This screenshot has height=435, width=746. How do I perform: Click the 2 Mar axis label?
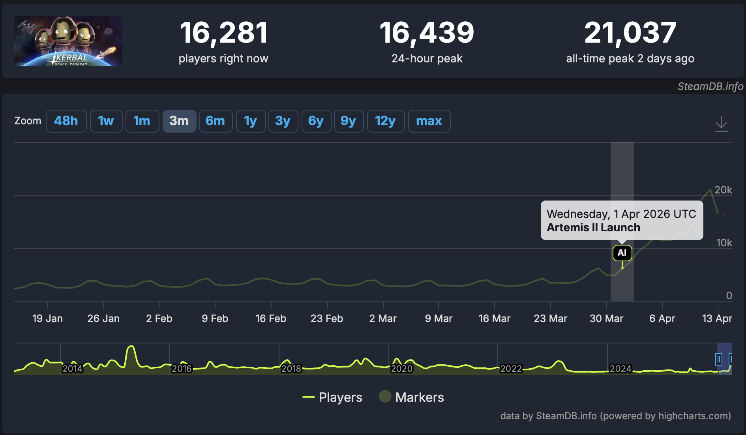(383, 319)
